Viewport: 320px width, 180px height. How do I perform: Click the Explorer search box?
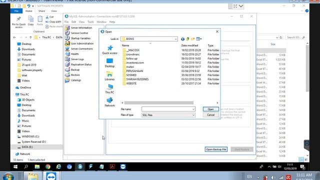coord(295,37)
